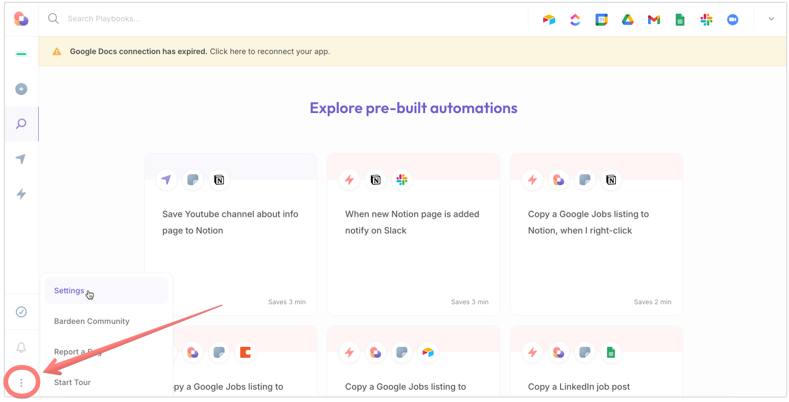
Task: Open the Google Calendar icon in top bar
Action: point(601,20)
